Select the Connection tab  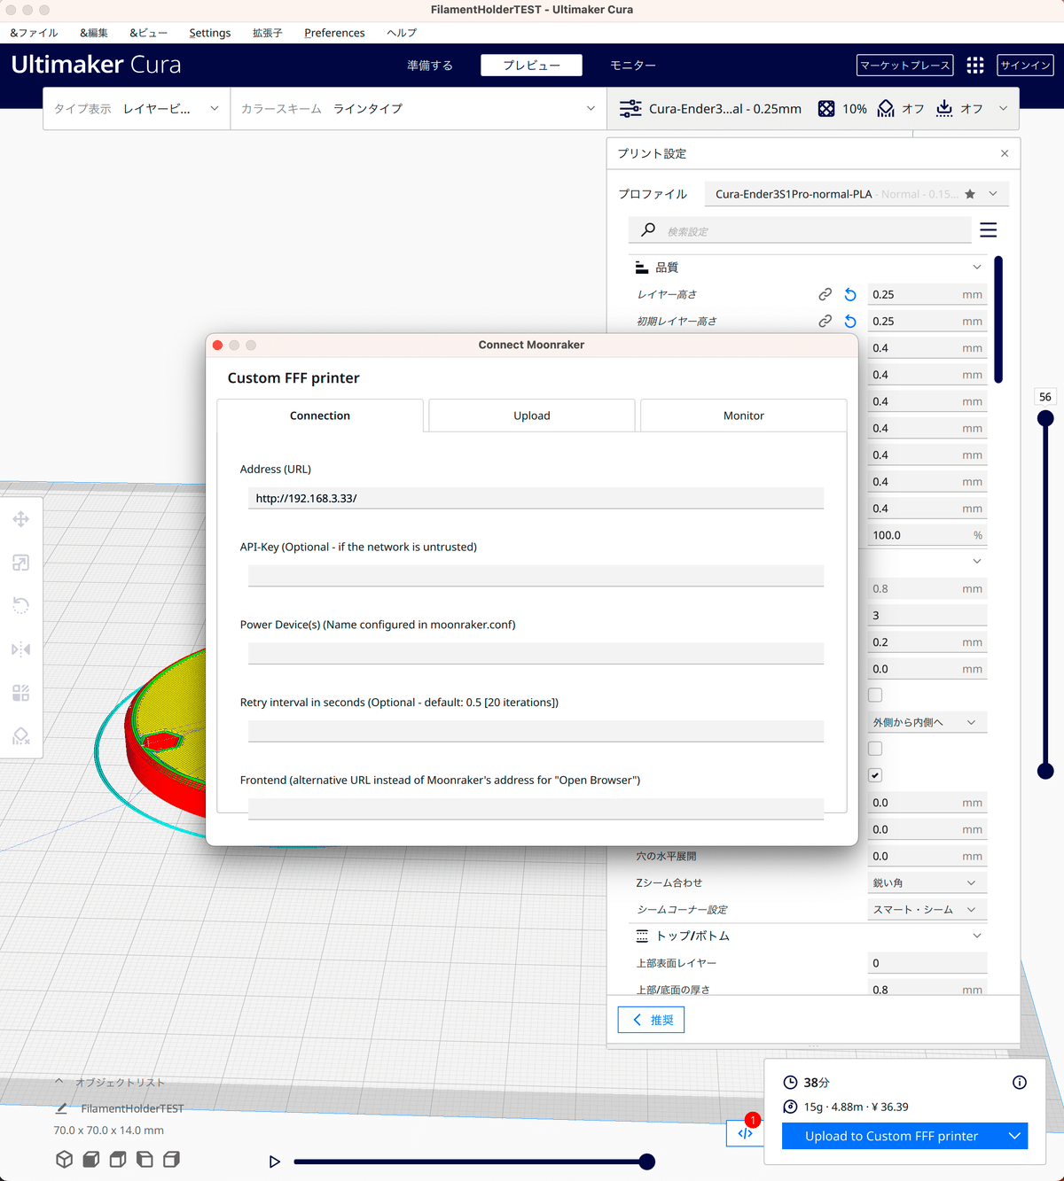coord(320,416)
